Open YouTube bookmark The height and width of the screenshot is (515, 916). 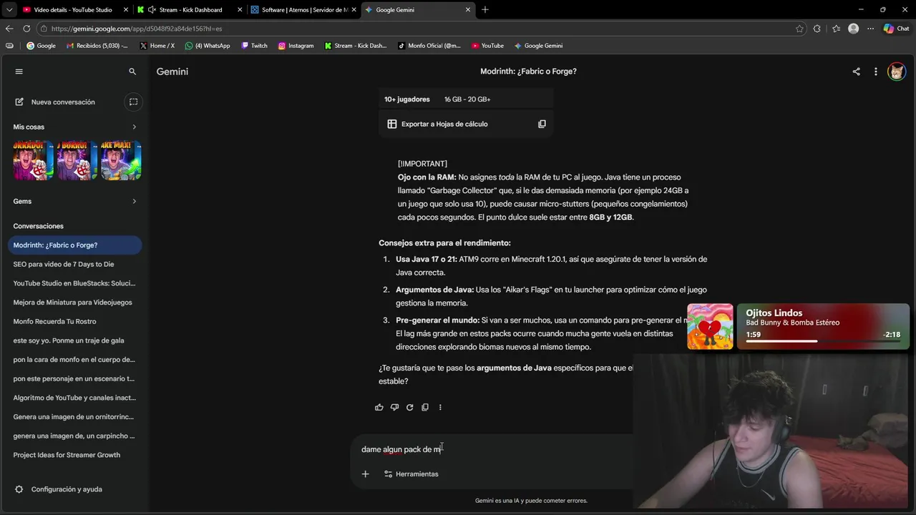[x=487, y=46]
